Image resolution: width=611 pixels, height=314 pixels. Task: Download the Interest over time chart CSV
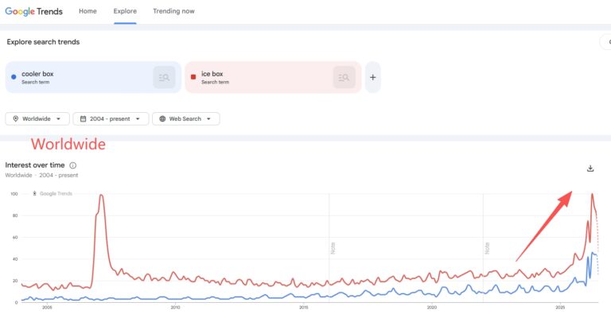pos(590,169)
